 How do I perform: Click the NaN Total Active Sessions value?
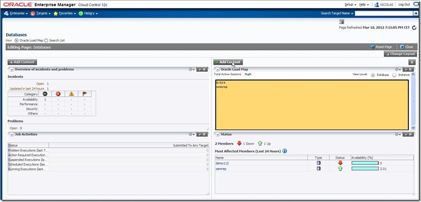click(248, 75)
